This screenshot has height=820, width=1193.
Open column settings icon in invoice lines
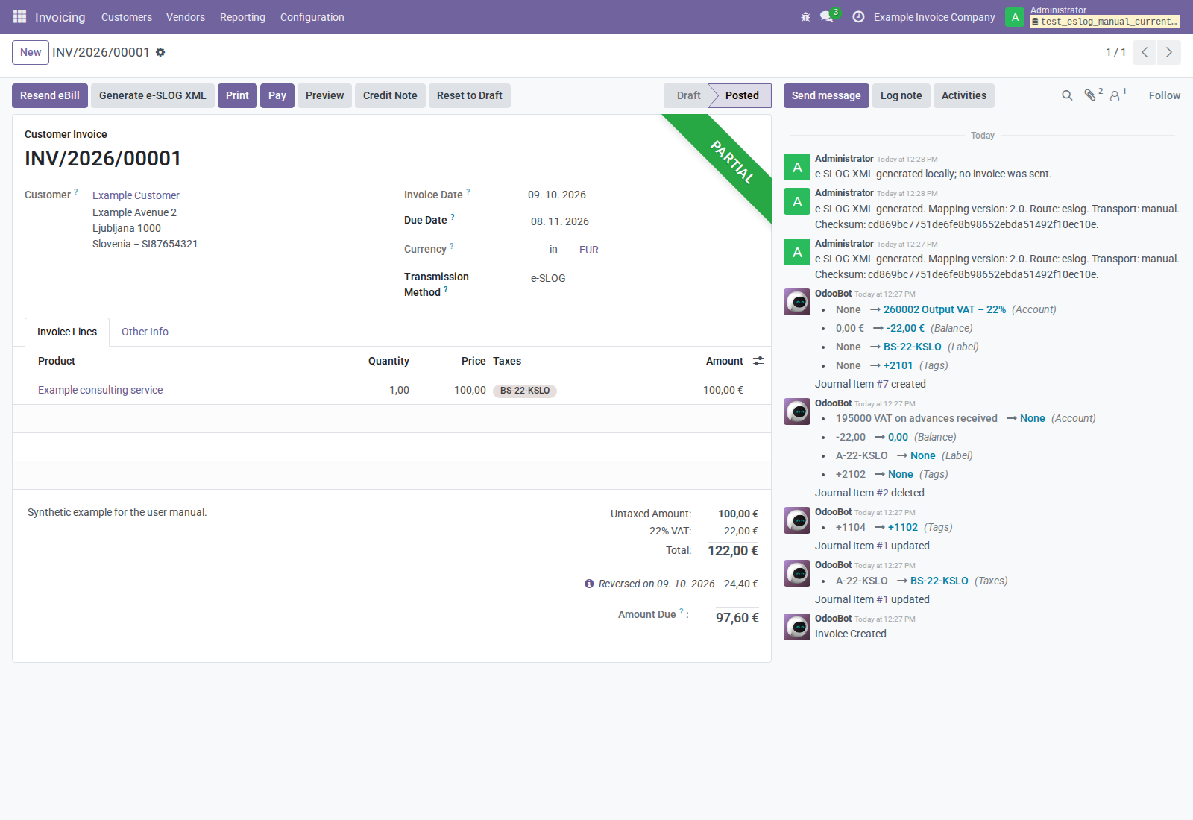tap(758, 361)
